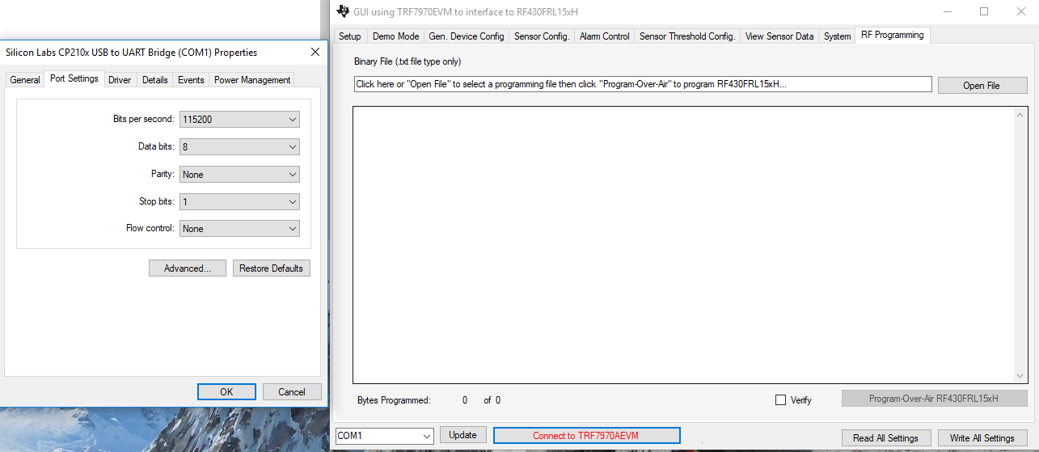The image size is (1039, 452).
Task: Click the Update button
Action: pos(462,435)
